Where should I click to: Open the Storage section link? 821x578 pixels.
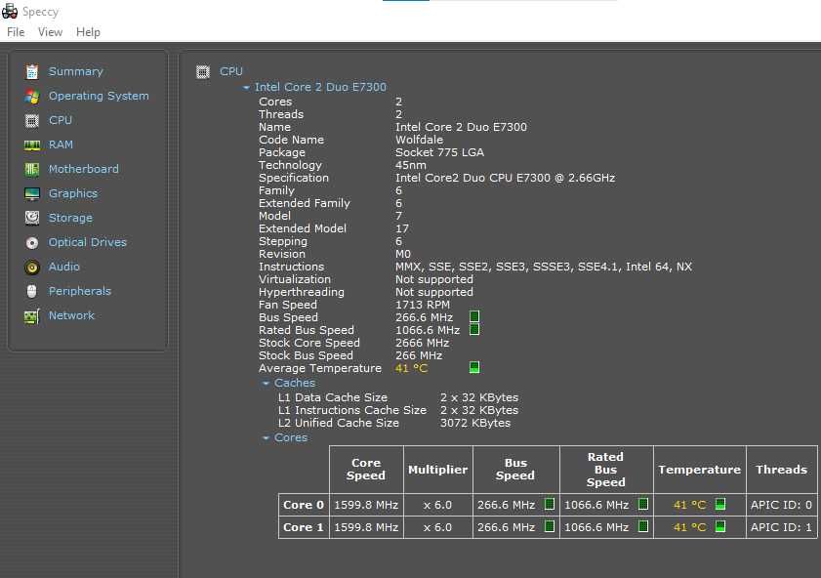70,218
